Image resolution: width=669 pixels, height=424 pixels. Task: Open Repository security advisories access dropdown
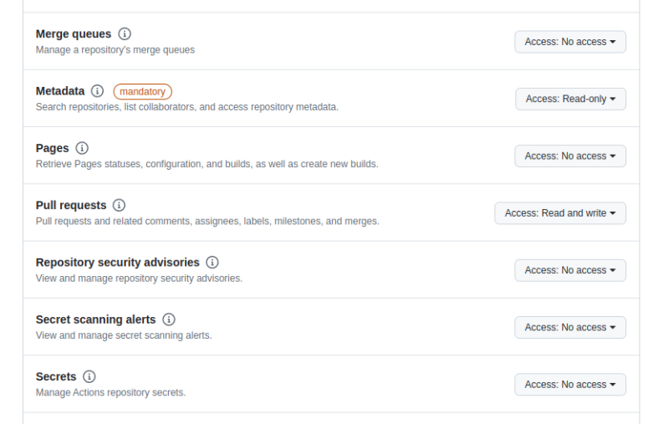[569, 270]
